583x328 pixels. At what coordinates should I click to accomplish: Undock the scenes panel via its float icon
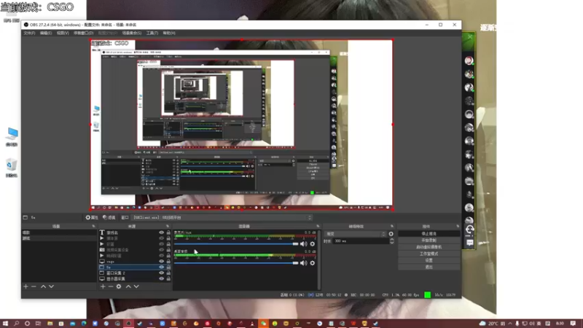tap(93, 226)
